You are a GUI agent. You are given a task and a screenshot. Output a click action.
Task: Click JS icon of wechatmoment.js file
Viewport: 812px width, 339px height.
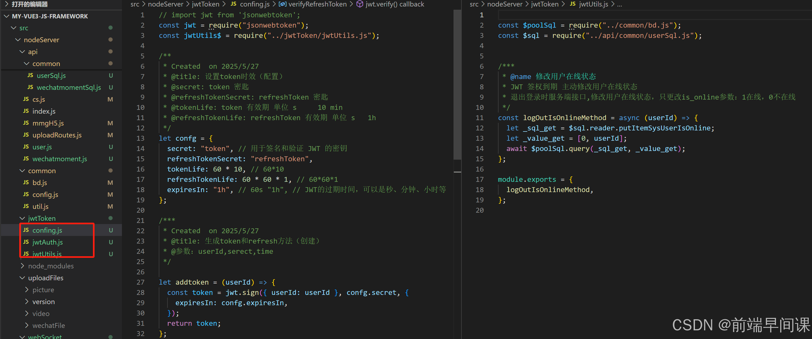(x=26, y=159)
